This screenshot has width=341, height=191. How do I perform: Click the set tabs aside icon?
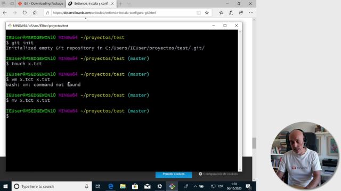pyautogui.click(x=12, y=4)
